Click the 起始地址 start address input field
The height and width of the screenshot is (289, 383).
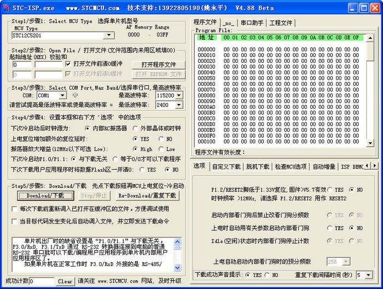[x=22, y=65]
